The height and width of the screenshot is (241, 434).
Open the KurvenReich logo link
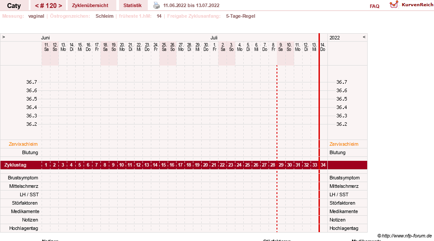[x=411, y=5]
